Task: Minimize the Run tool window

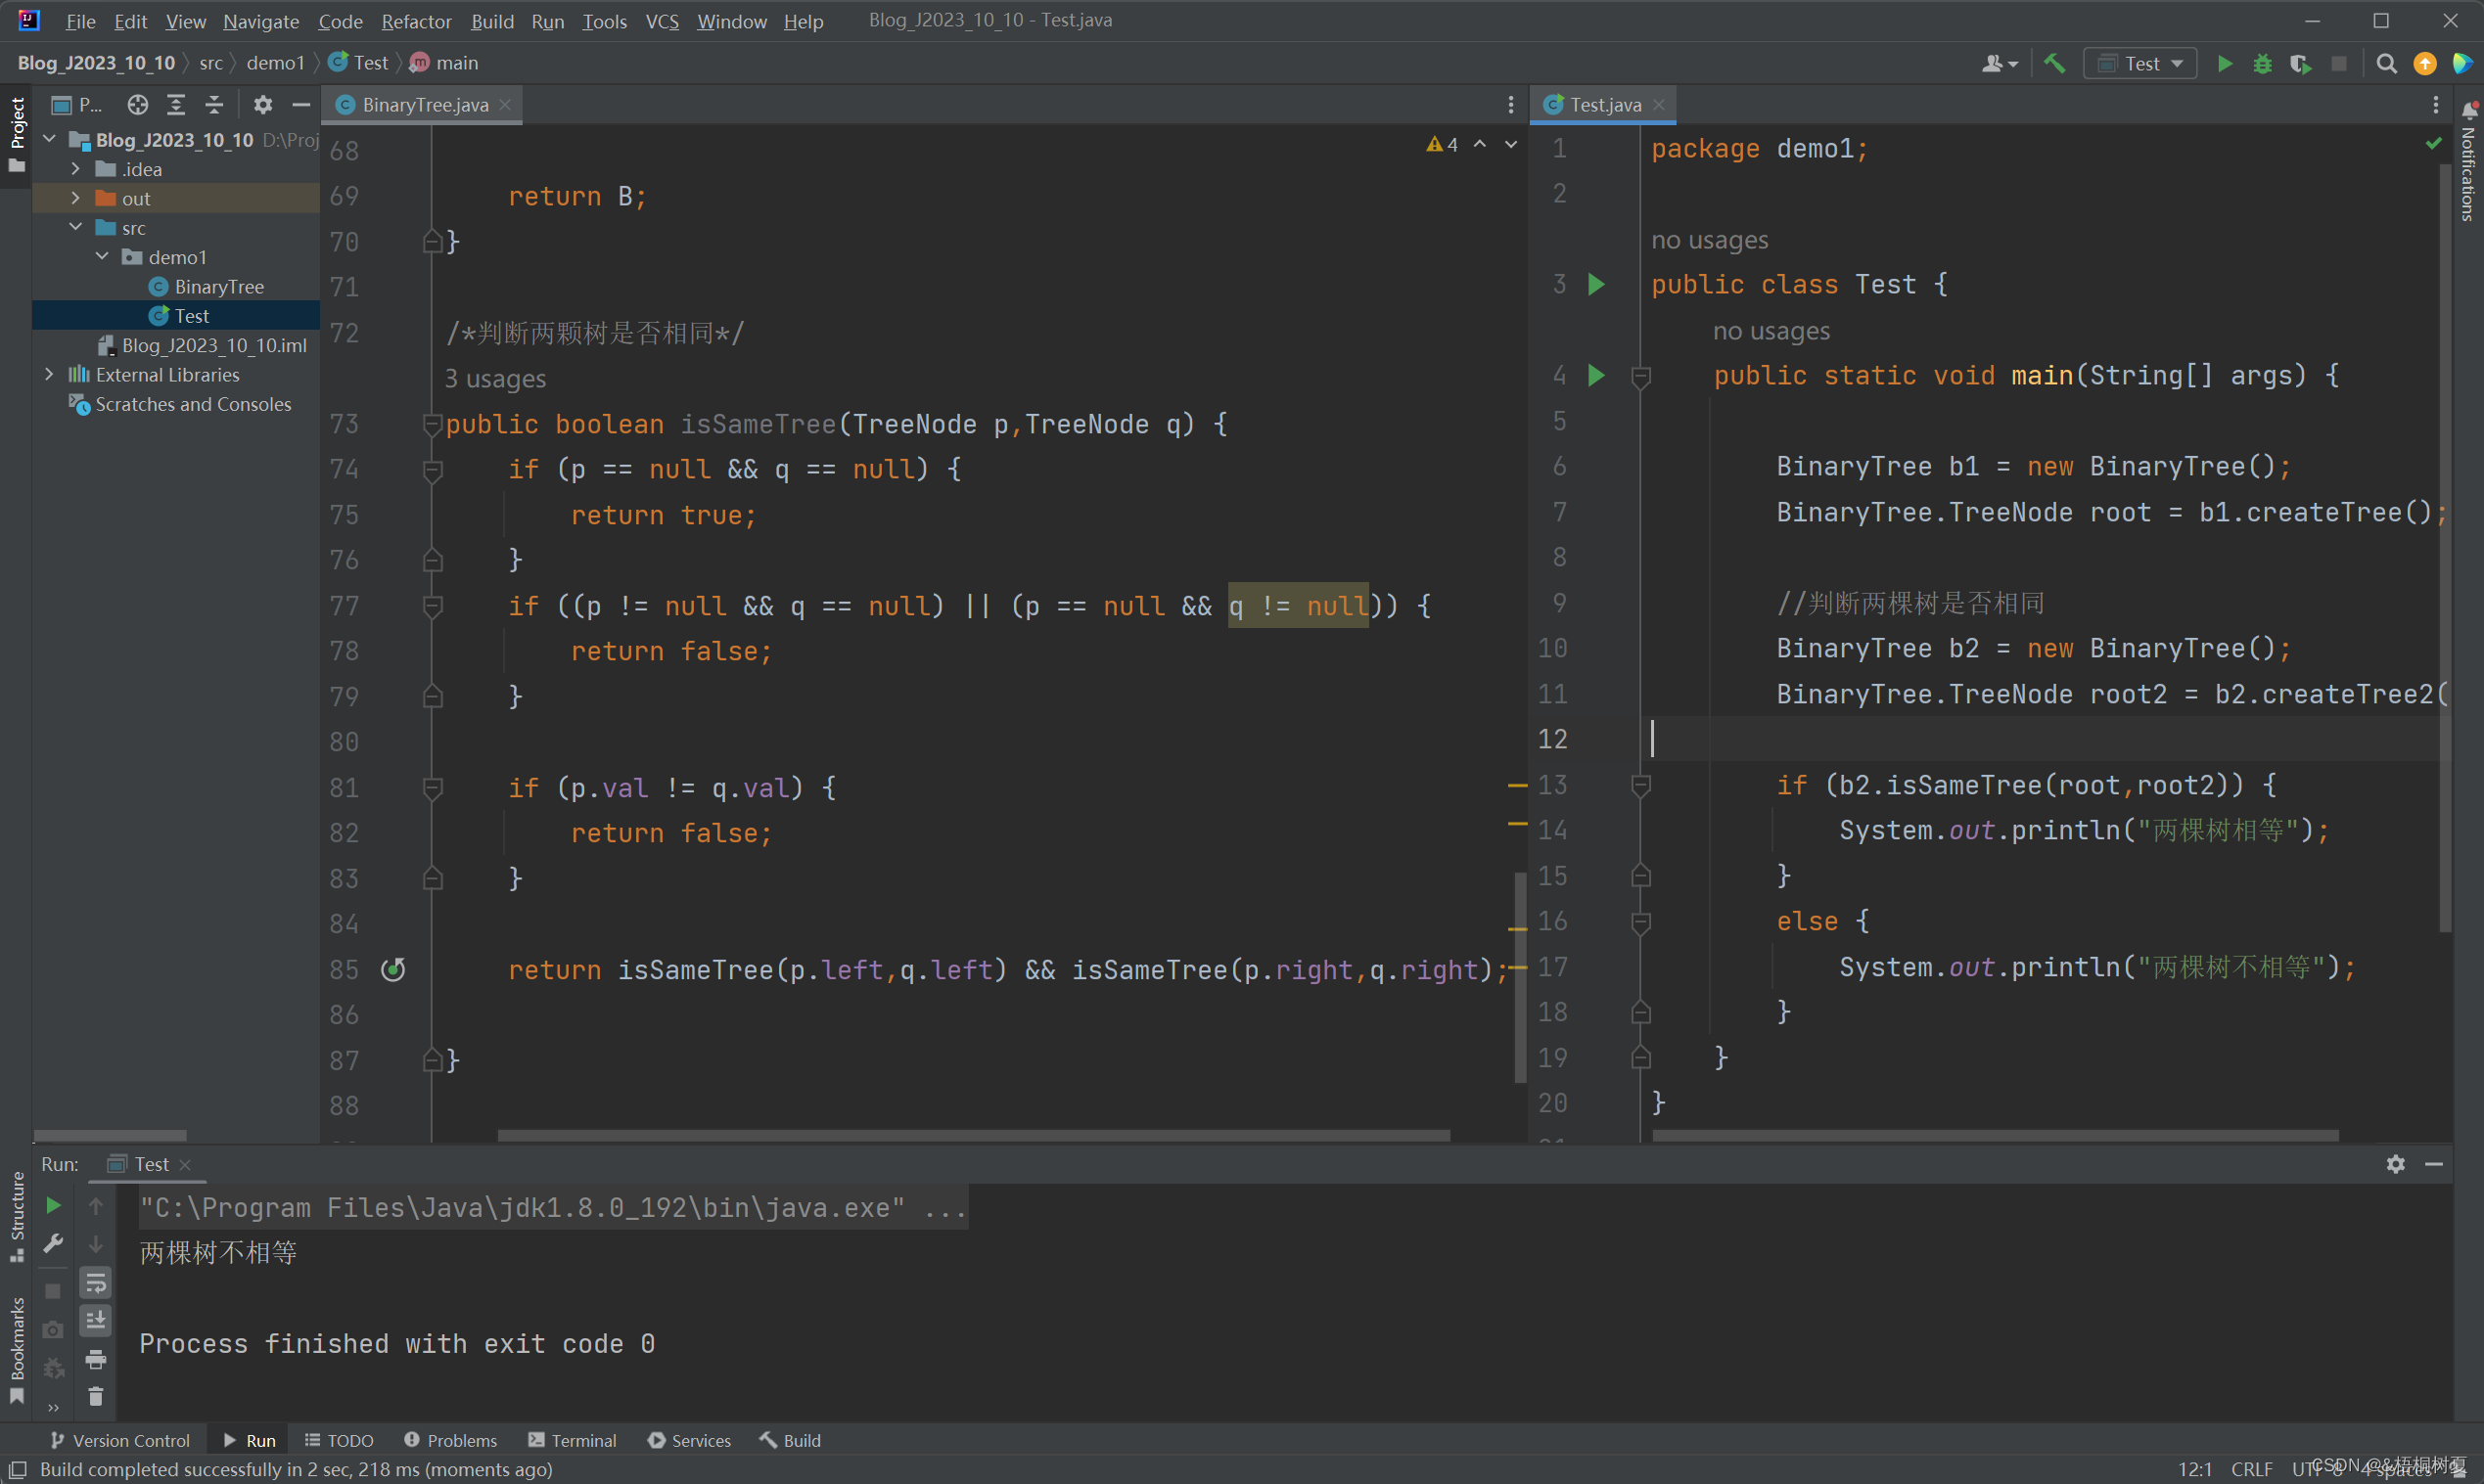Action: point(2433,1164)
